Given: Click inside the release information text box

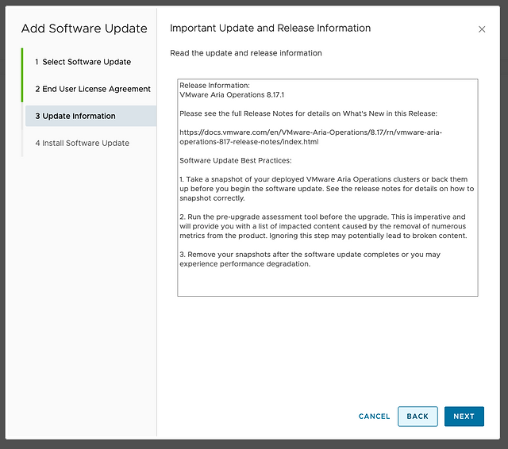Looking at the screenshot, I should click(328, 187).
